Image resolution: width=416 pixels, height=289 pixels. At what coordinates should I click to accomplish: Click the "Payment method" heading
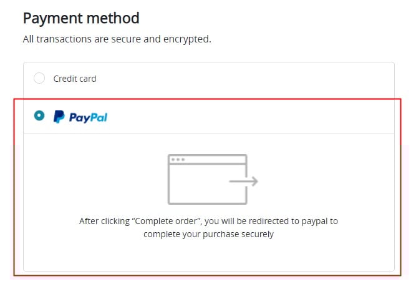(x=80, y=18)
